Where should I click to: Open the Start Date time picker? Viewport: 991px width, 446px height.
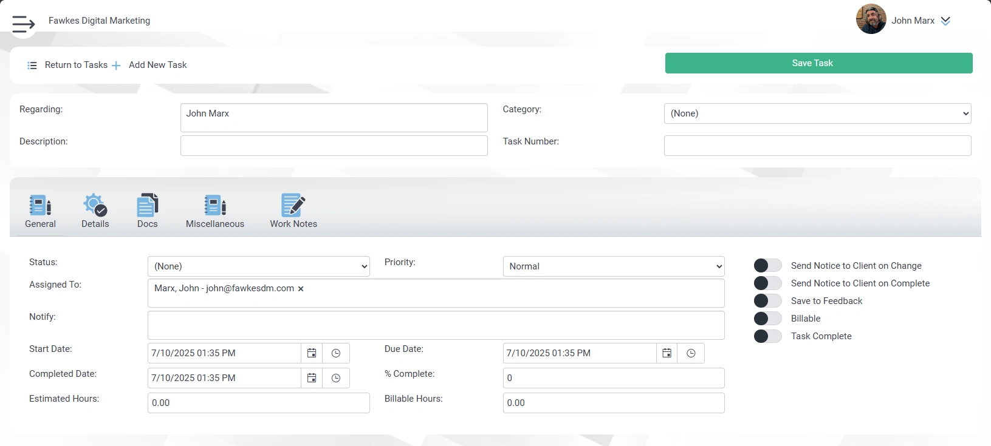click(x=336, y=353)
